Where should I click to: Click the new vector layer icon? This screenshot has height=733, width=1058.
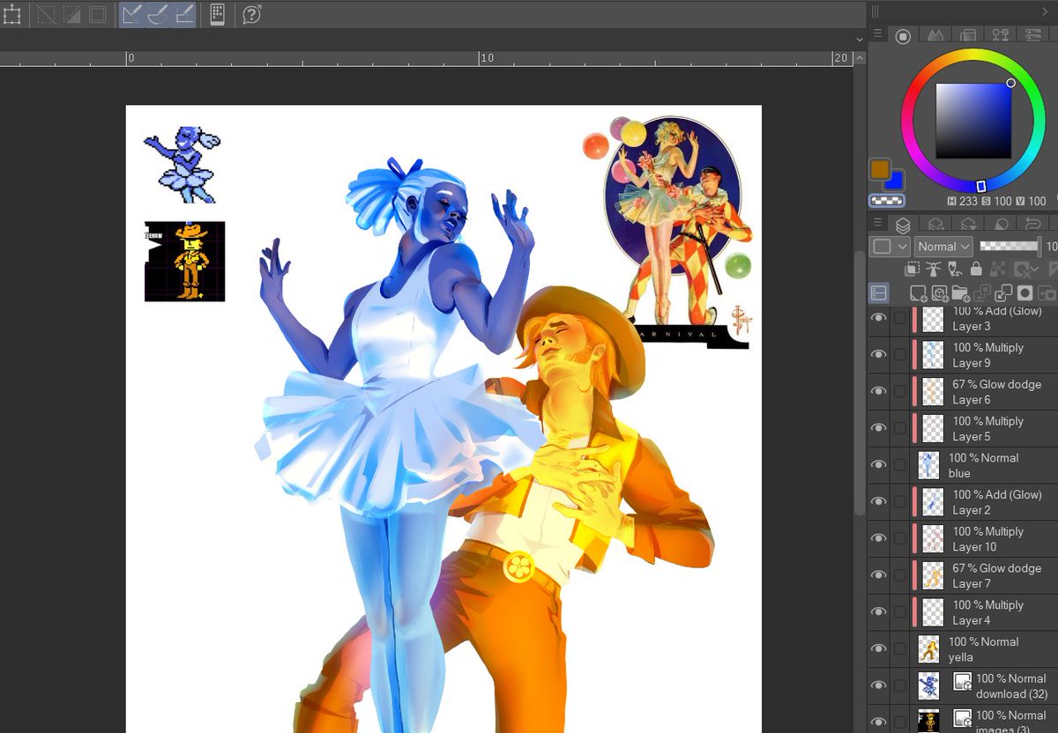939,292
